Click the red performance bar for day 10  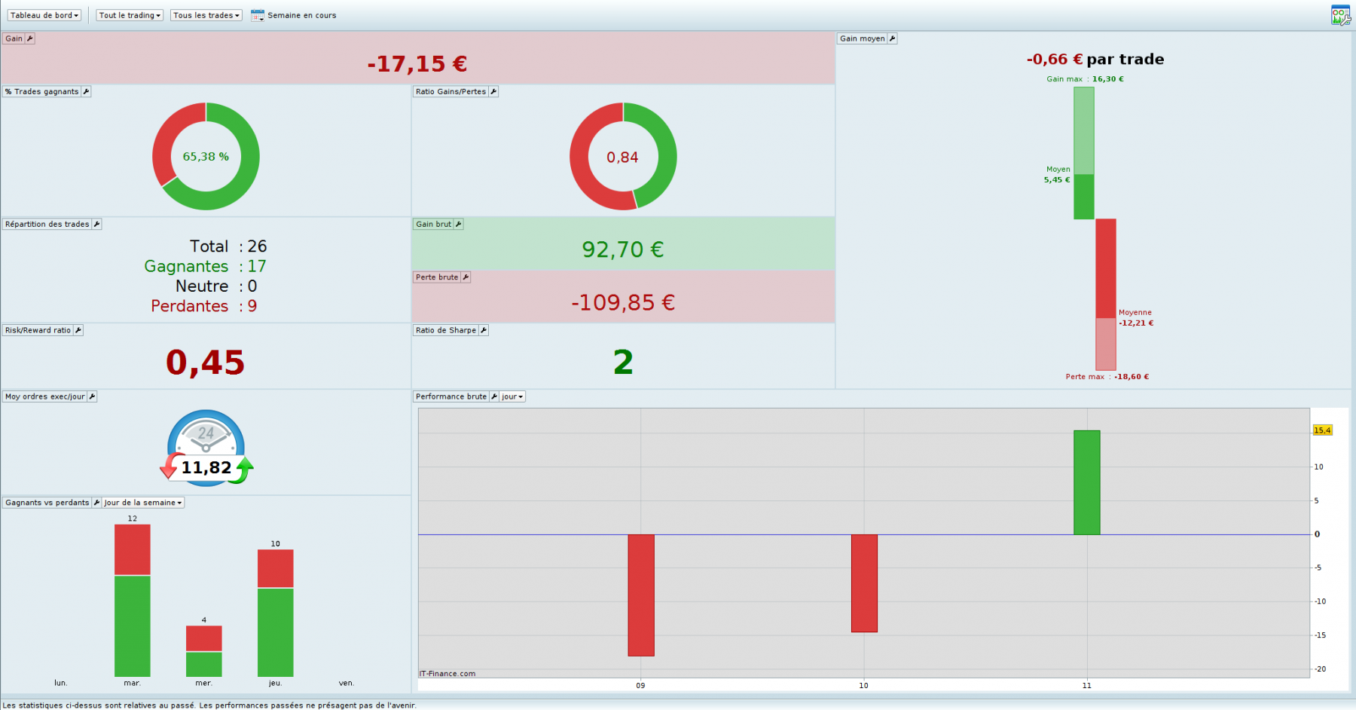tap(864, 583)
